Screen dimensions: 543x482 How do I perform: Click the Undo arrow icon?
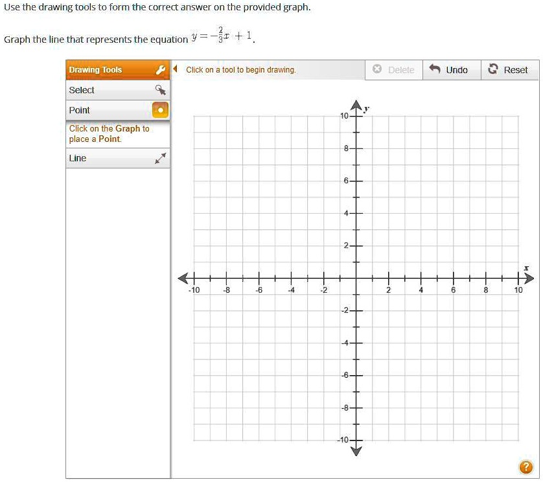pyautogui.click(x=435, y=69)
